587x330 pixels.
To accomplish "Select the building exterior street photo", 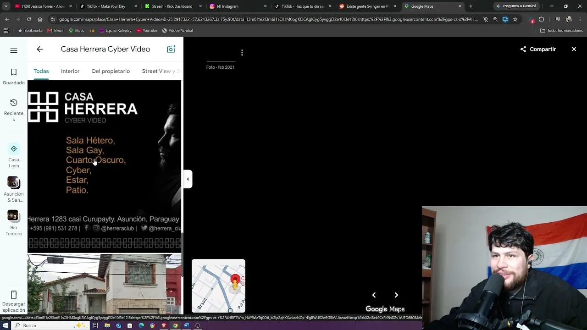I will tap(105, 284).
